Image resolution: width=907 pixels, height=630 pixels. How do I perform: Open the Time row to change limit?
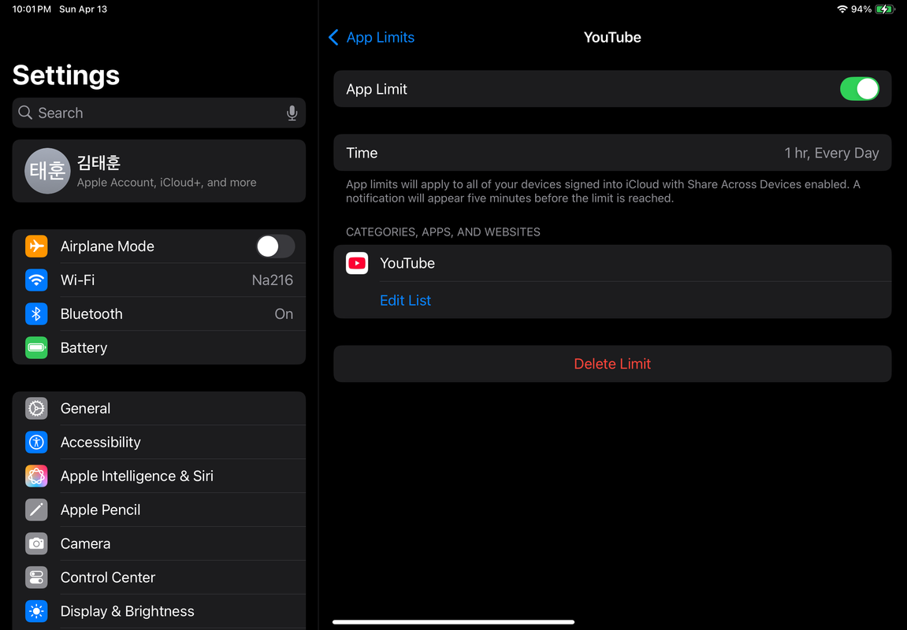(612, 153)
